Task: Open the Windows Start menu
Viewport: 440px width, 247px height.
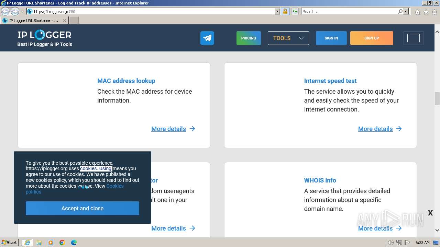Action: [10, 242]
